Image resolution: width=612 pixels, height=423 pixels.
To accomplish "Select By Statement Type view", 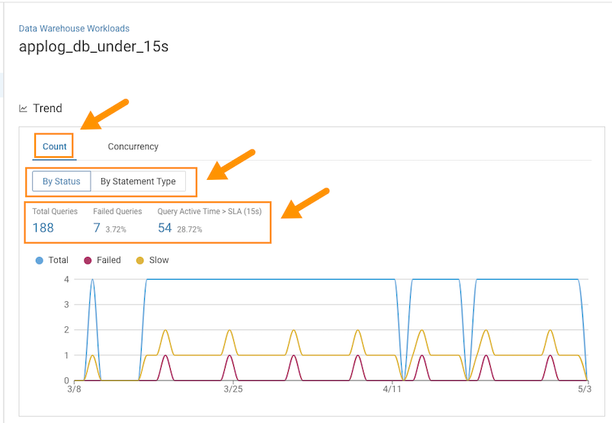I will tap(138, 181).
